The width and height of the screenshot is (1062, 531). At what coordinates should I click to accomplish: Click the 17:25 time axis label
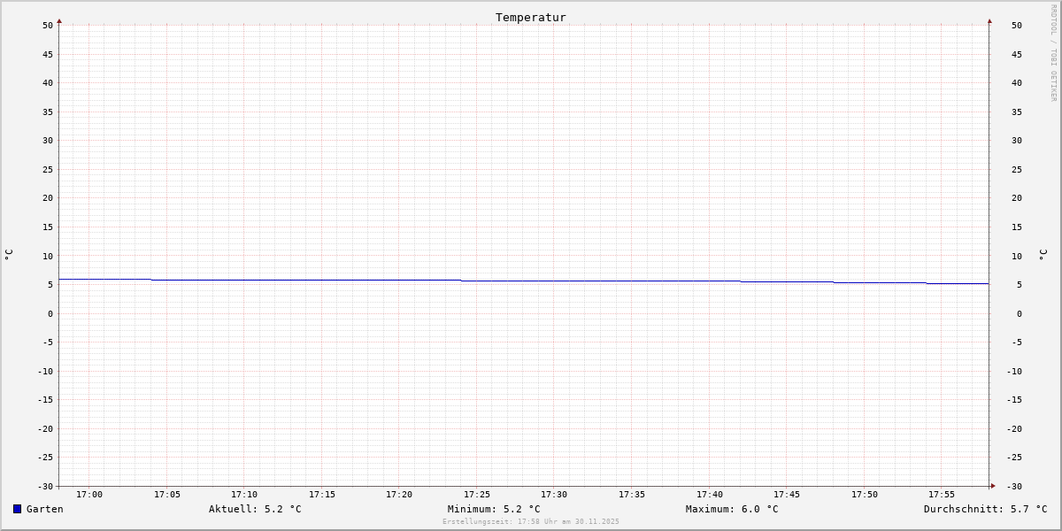pos(477,495)
